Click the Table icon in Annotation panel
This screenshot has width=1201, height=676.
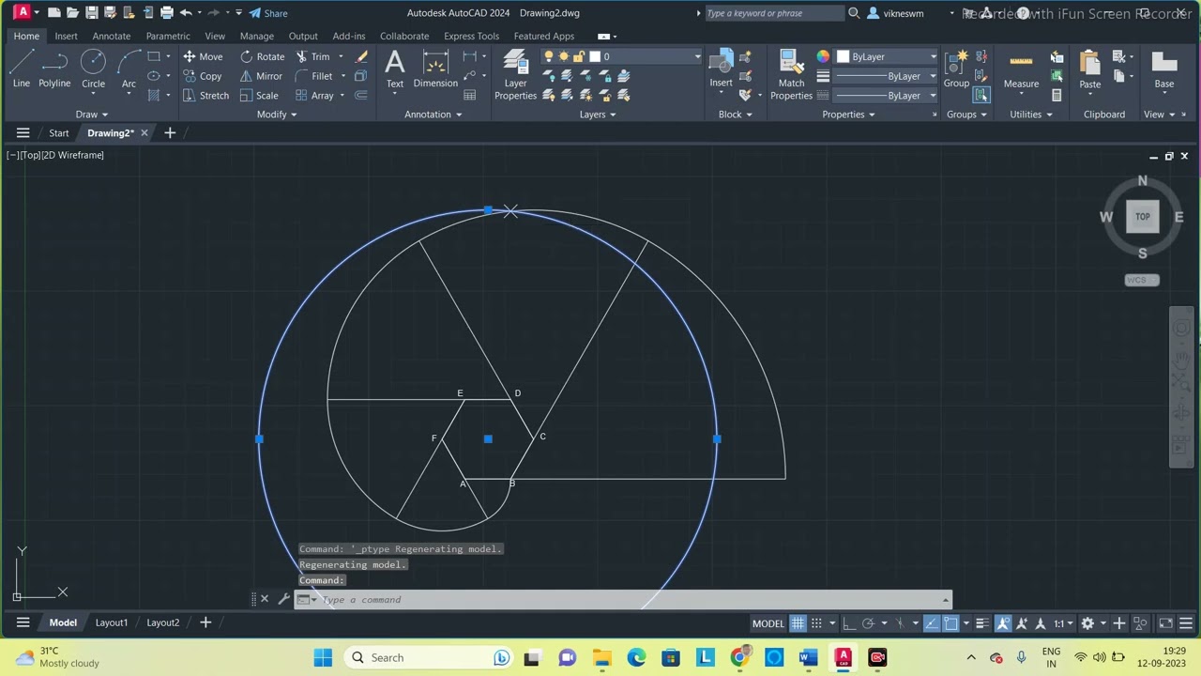[x=470, y=95]
